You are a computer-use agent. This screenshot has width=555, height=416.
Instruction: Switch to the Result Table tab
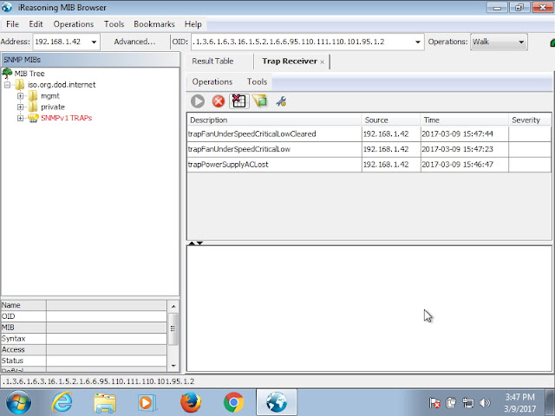click(212, 62)
